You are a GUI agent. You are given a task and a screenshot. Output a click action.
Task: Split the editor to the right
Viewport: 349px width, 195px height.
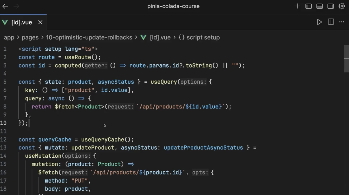point(331,22)
